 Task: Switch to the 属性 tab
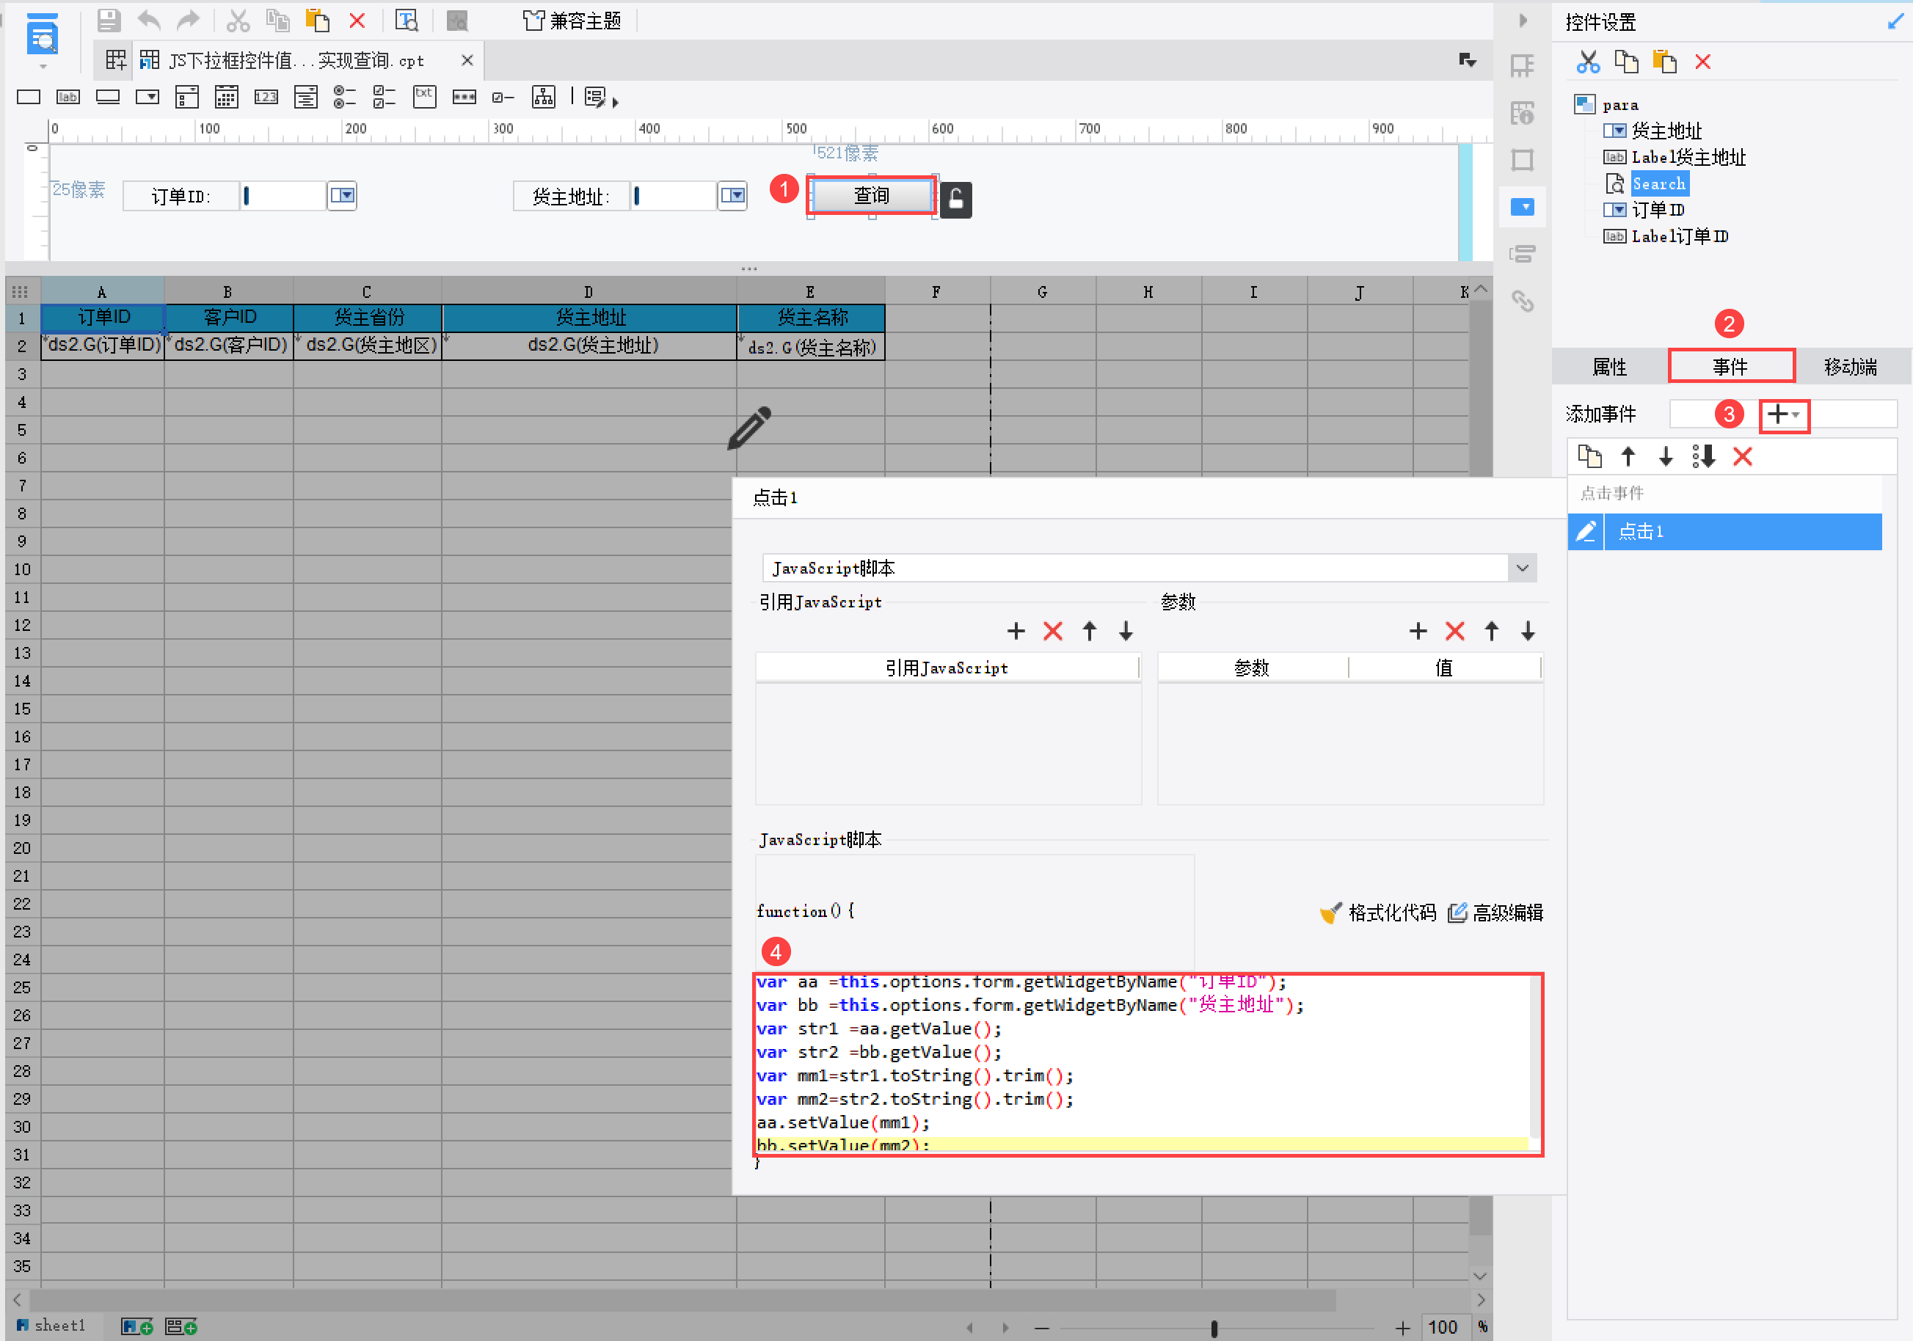tap(1609, 367)
